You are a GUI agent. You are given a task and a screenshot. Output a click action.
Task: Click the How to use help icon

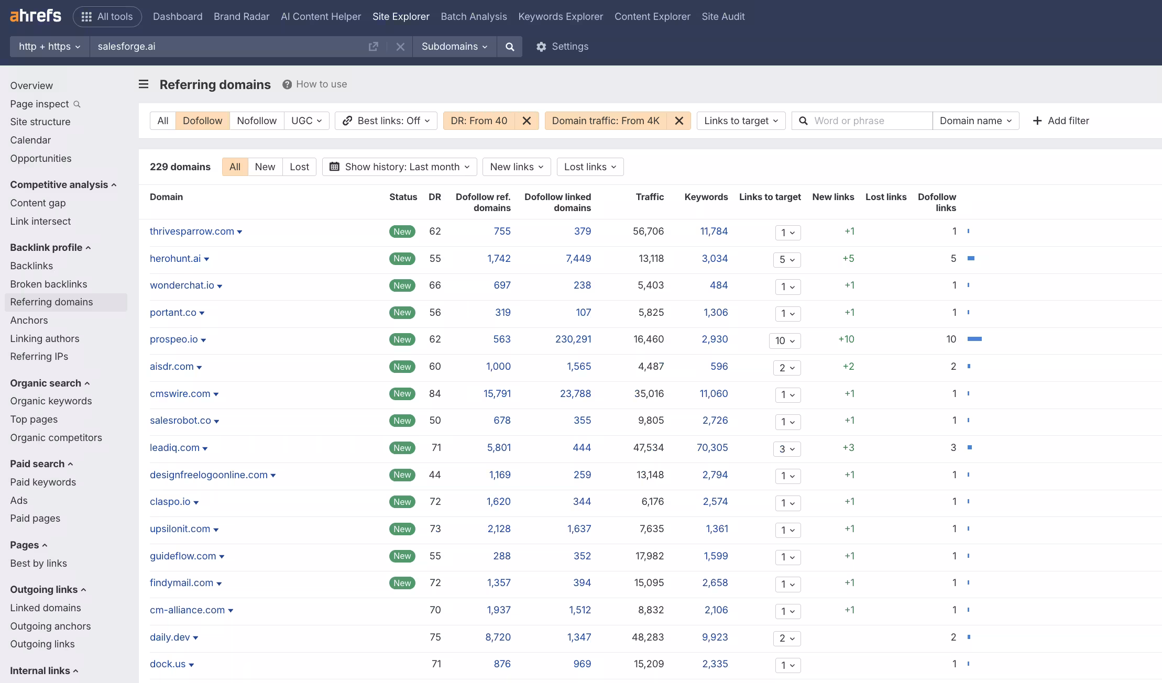(x=287, y=84)
